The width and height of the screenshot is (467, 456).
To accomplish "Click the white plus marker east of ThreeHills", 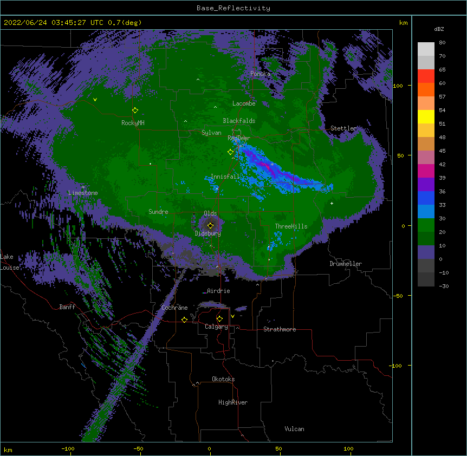I will coord(332,203).
